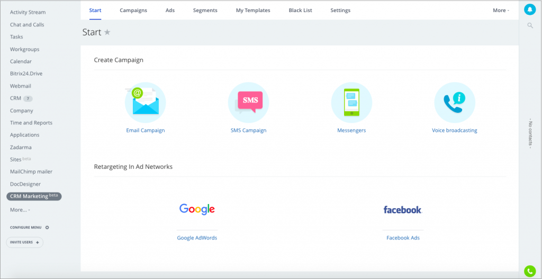Open the Ads tab
The height and width of the screenshot is (279, 542).
(x=170, y=11)
